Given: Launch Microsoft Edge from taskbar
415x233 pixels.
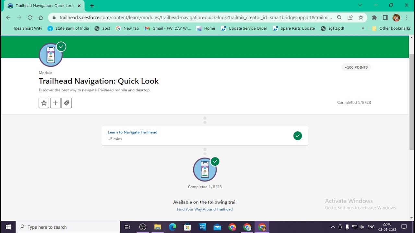Looking at the screenshot, I should click(x=172, y=227).
